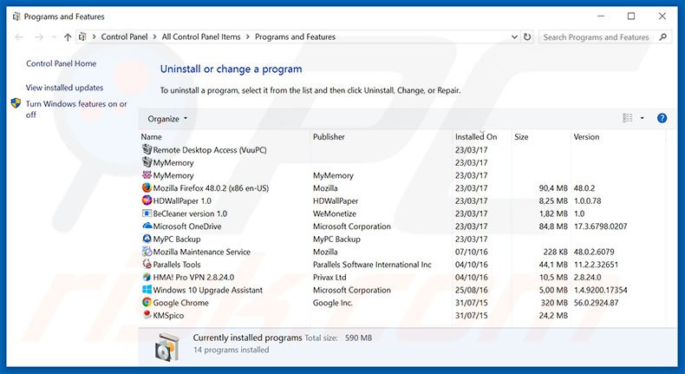Click the Mozilla Maintenance Service icon
This screenshot has height=374, width=685.
coord(147,252)
